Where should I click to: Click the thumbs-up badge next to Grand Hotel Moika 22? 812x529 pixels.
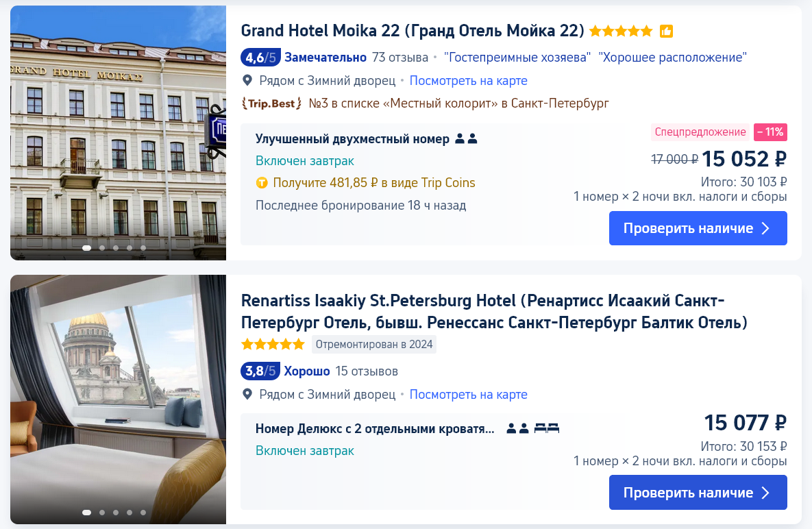pyautogui.click(x=666, y=31)
